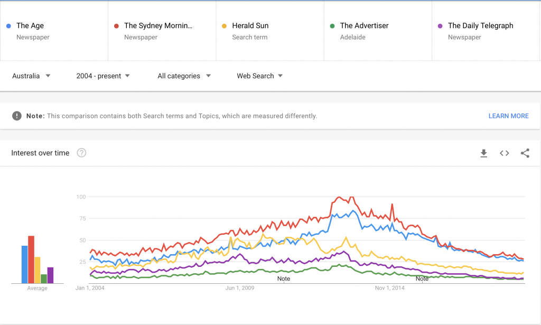Select The Age search term card

[x=54, y=31]
